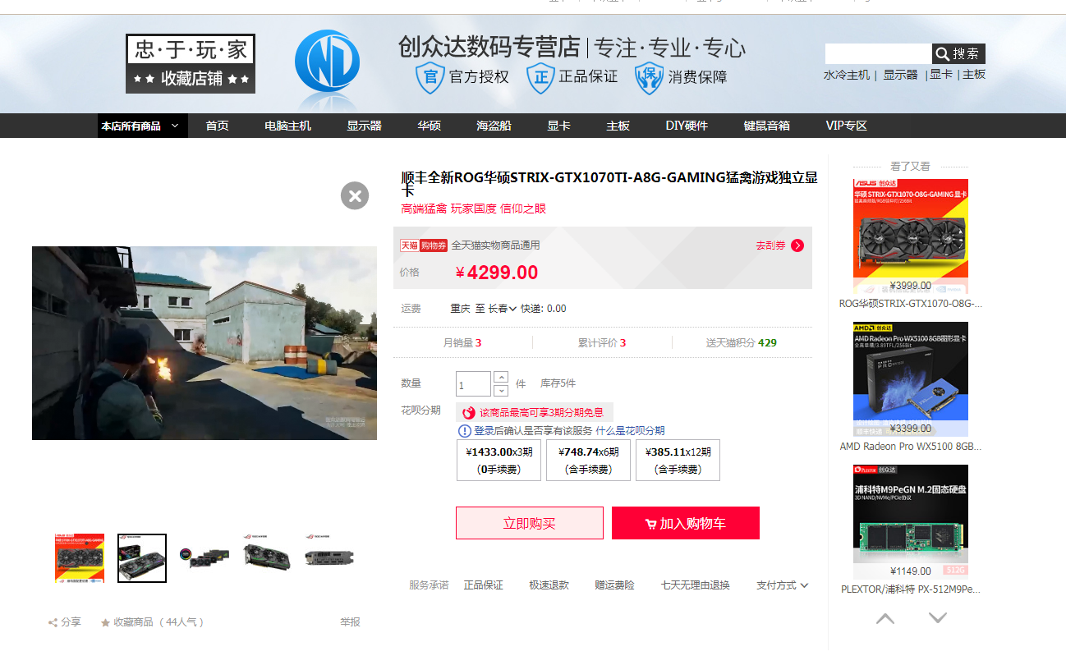Viewport: 1066px width, 665px height.
Task: Click the 月销量 3 stat
Action: 462,342
